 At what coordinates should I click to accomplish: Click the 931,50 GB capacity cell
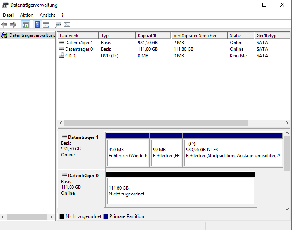click(x=148, y=43)
